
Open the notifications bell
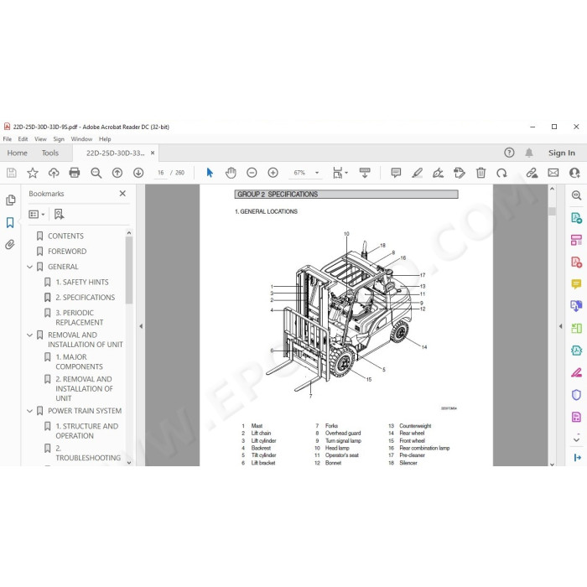tap(529, 153)
